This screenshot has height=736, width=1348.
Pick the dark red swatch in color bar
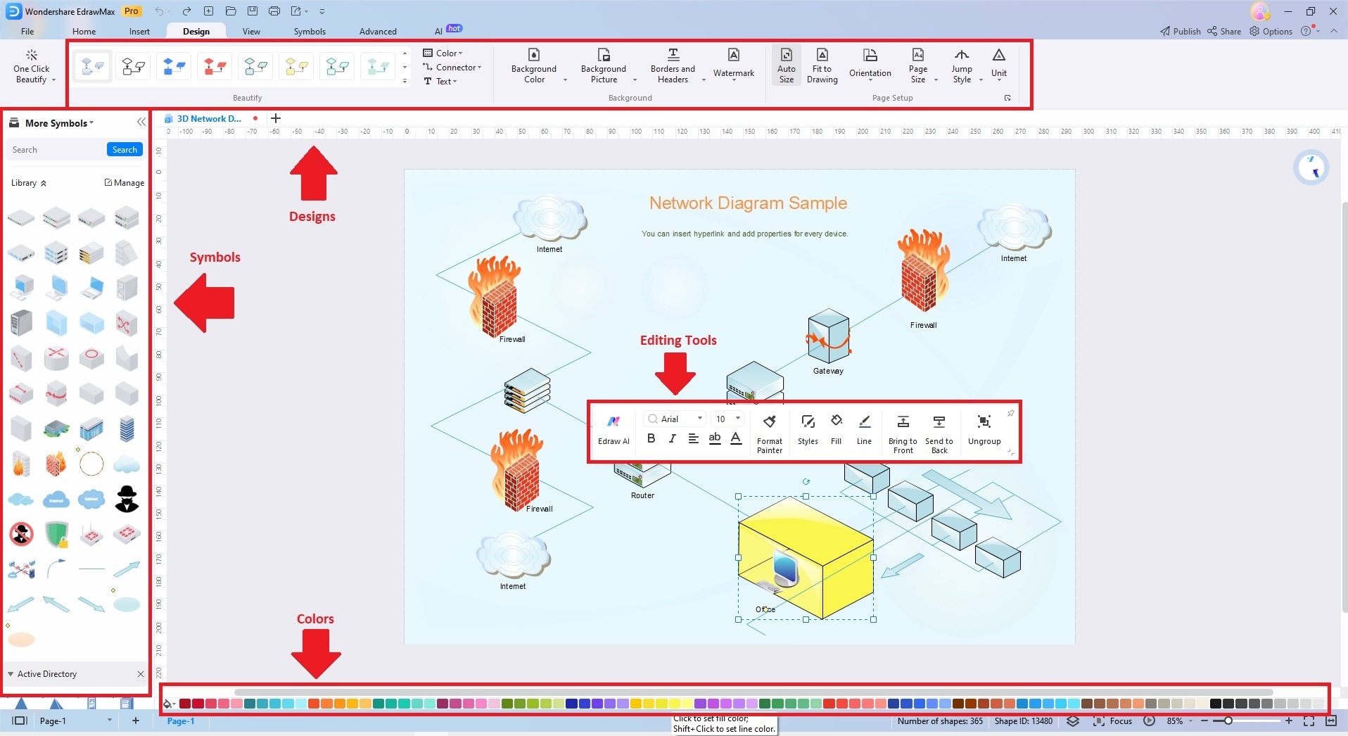tap(185, 704)
